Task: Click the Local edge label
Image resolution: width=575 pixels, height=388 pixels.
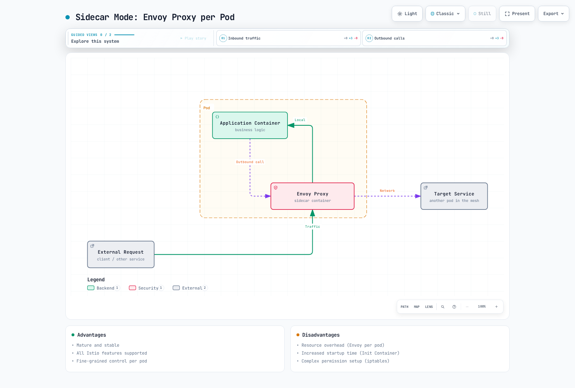Action: (300, 120)
